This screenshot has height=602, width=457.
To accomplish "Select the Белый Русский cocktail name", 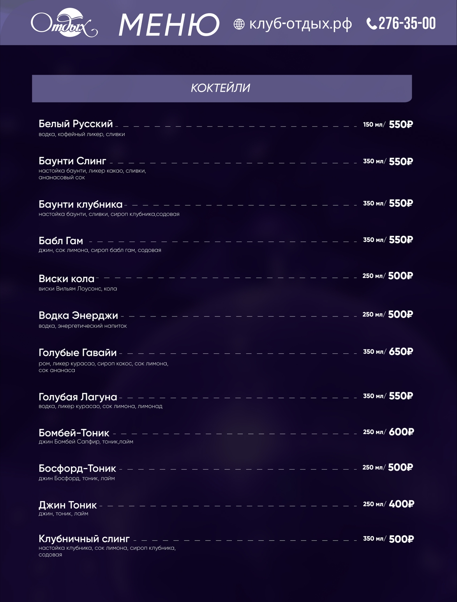I will (x=76, y=124).
